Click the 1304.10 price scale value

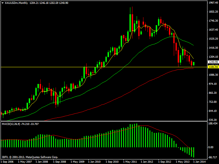pos(213,57)
